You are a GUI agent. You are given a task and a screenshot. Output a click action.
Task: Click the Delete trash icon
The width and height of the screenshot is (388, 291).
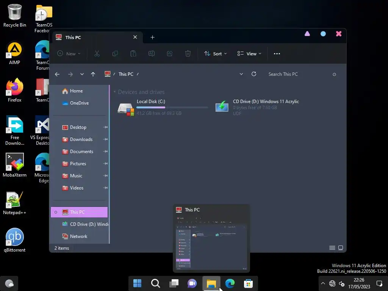click(x=188, y=54)
